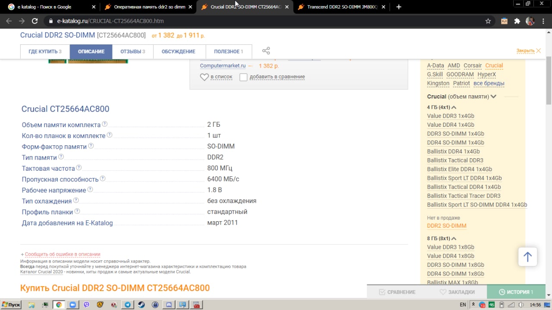Open Chrome three-dot menu
The height and width of the screenshot is (310, 552).
tap(543, 21)
